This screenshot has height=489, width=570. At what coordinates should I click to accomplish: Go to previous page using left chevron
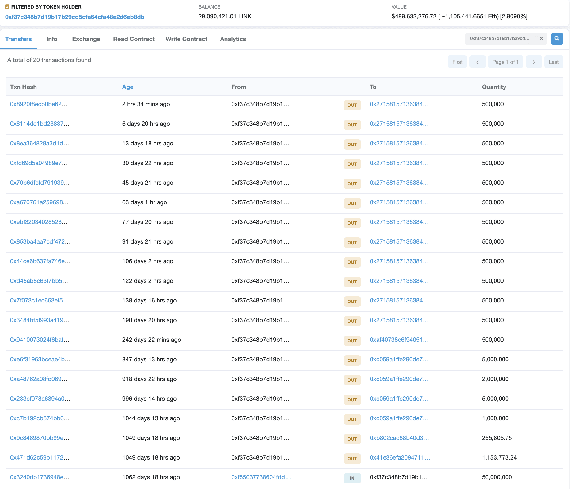pyautogui.click(x=477, y=62)
